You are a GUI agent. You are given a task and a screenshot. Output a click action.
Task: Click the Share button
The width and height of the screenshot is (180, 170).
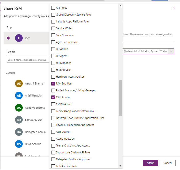(x=150, y=163)
